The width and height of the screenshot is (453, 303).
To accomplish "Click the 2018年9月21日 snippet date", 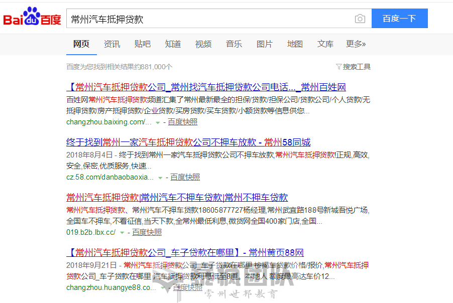I will point(91,265).
